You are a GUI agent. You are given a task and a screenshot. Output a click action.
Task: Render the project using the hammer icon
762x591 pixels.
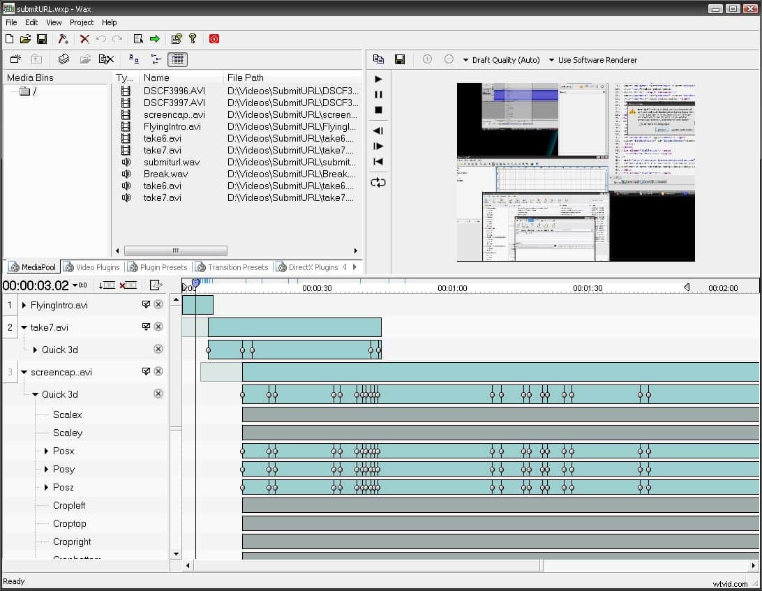(63, 39)
